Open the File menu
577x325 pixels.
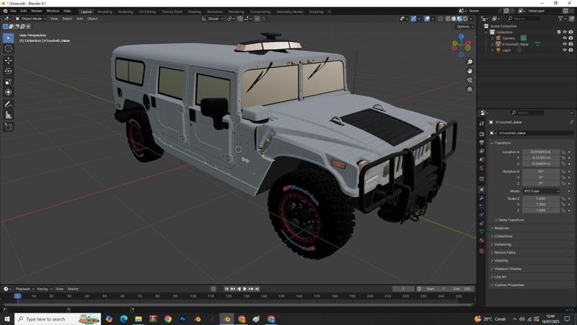(x=13, y=11)
